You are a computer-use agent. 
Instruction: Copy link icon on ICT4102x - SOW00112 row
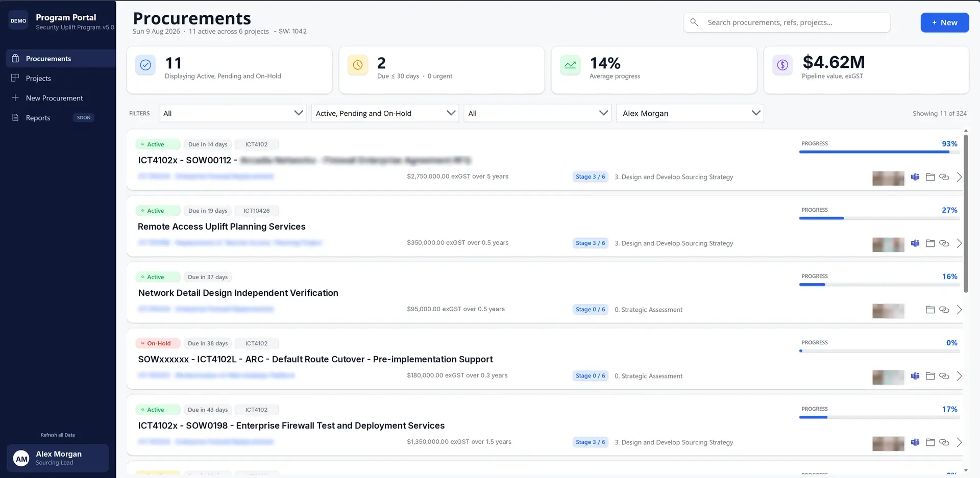[944, 177]
